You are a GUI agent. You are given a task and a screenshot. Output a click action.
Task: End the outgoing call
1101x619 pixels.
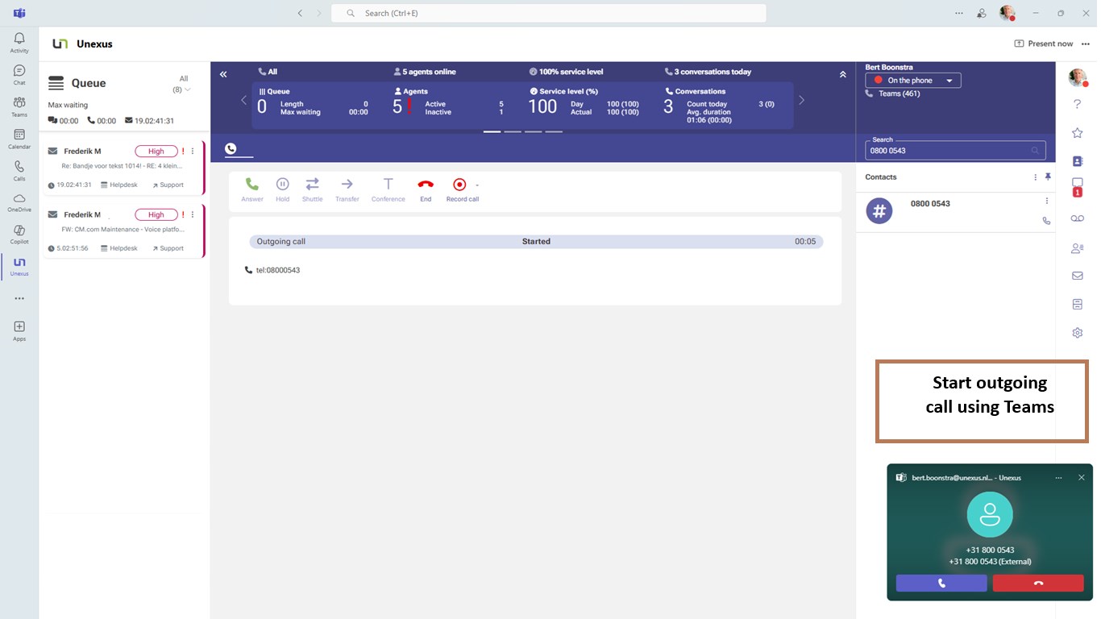pyautogui.click(x=426, y=189)
